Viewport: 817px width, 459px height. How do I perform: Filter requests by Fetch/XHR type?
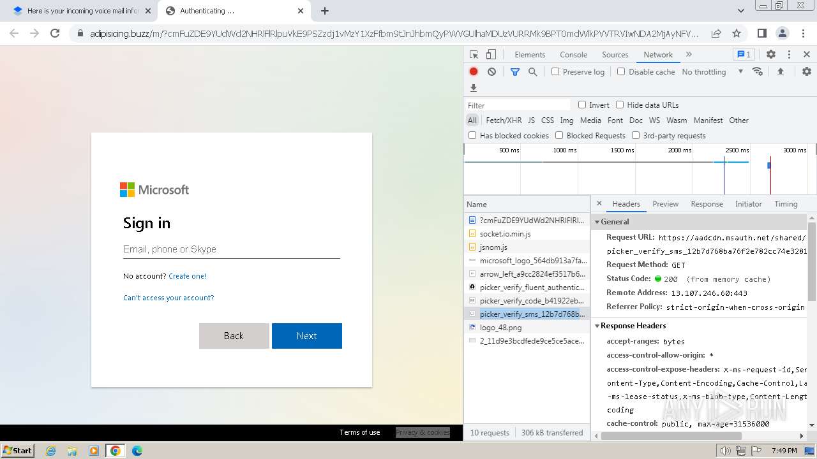pos(504,120)
